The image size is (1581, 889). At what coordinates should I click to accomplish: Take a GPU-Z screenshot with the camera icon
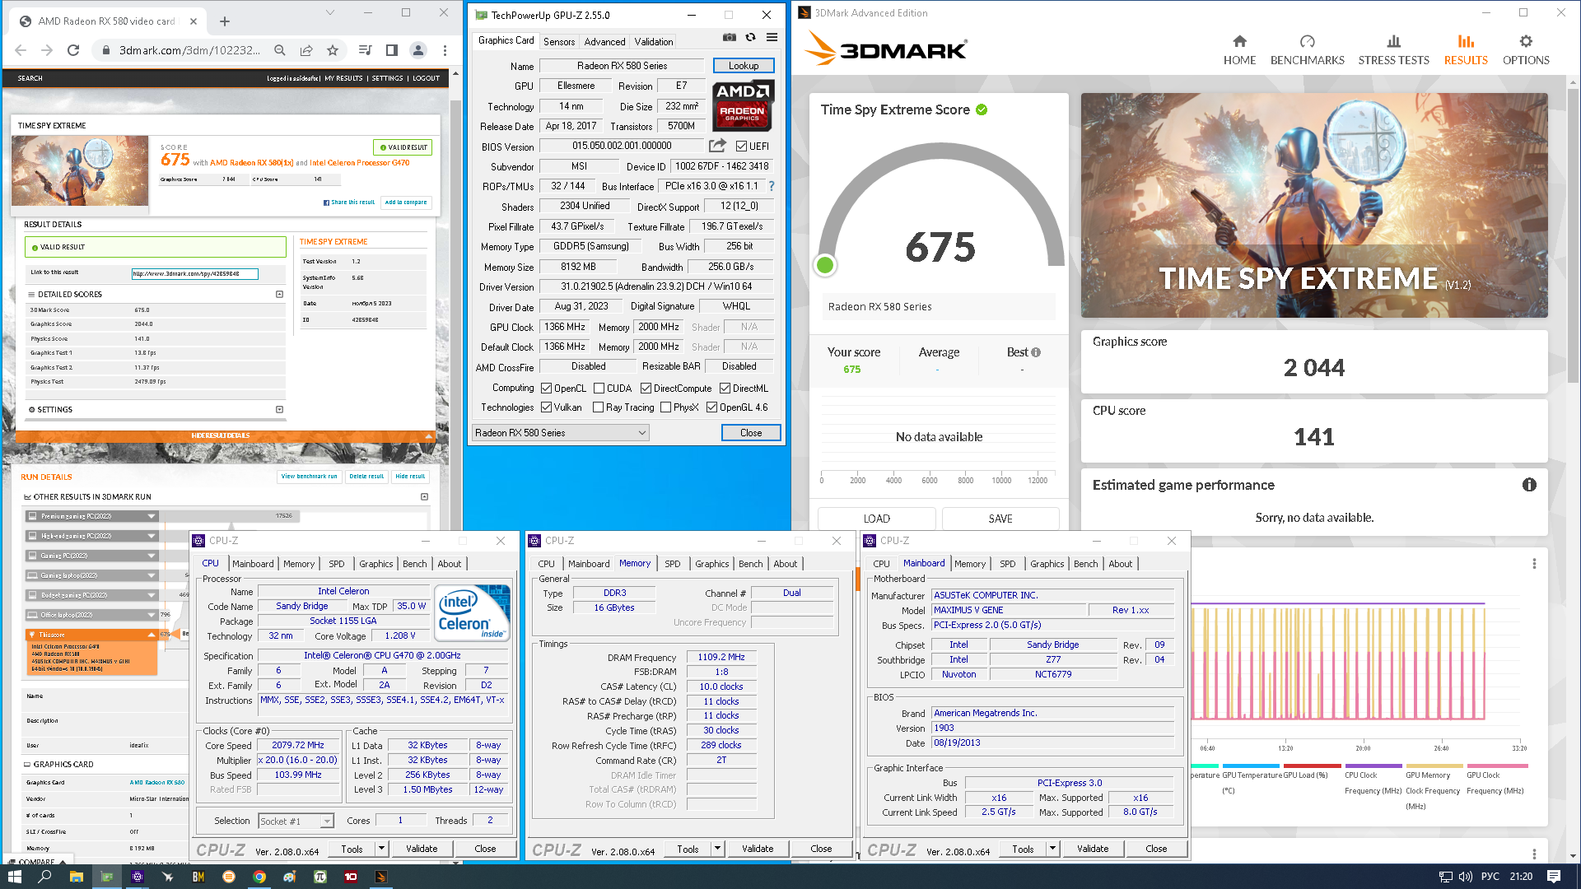(729, 38)
